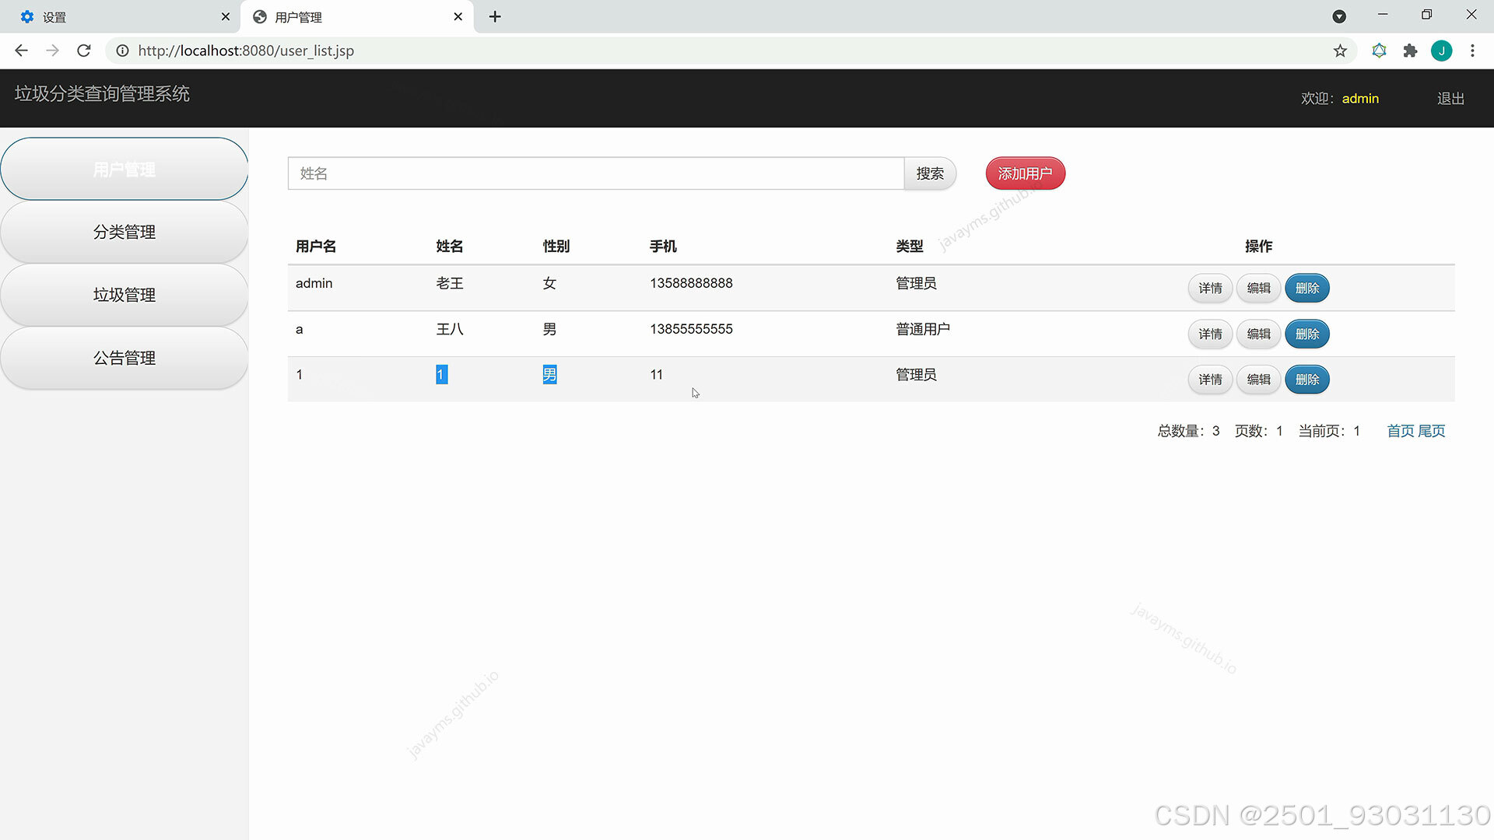
Task: Open the extensions puzzle icon
Action: coord(1410,51)
